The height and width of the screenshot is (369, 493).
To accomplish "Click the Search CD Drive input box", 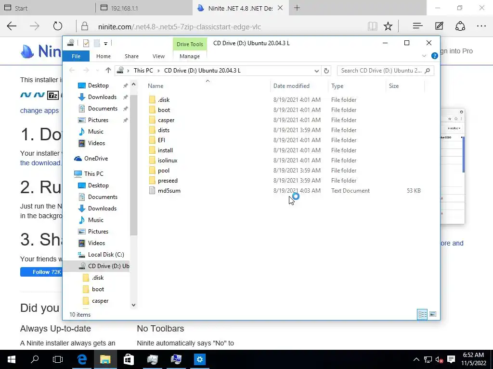I will click(x=385, y=71).
